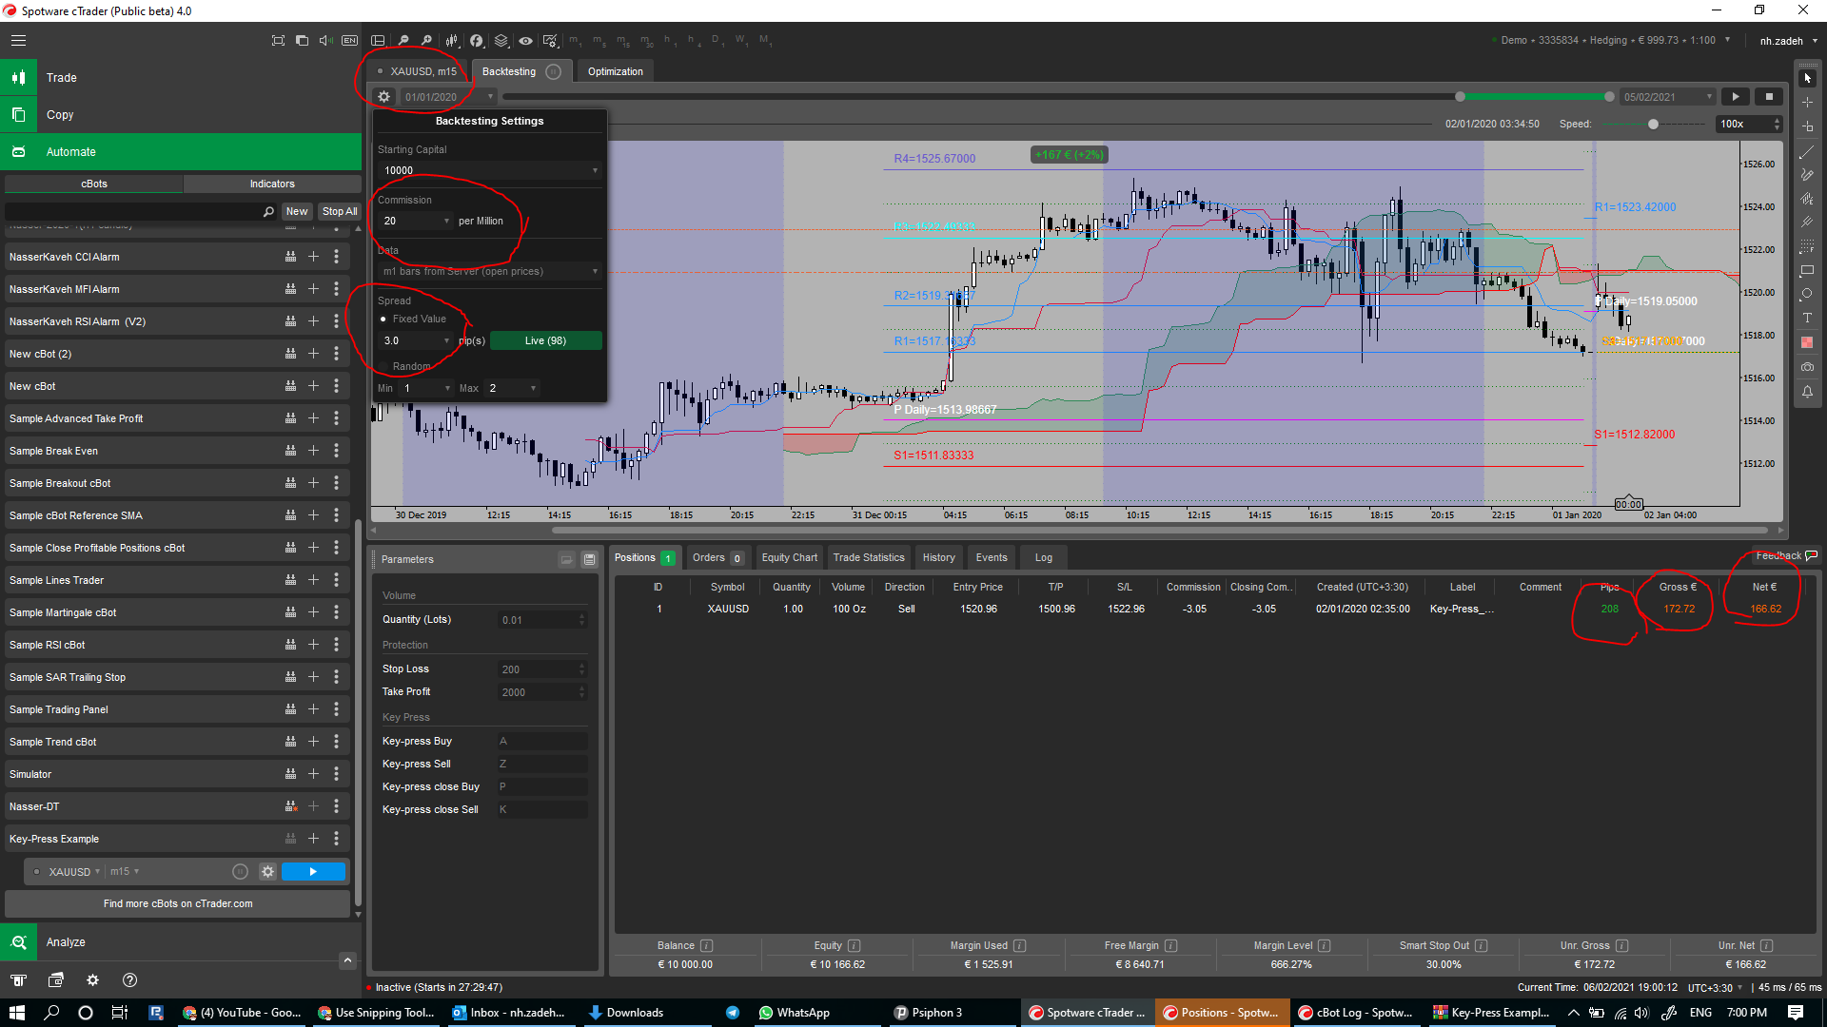Open the Equity Chart tab
Image resolution: width=1827 pixels, height=1027 pixels.
(x=789, y=558)
